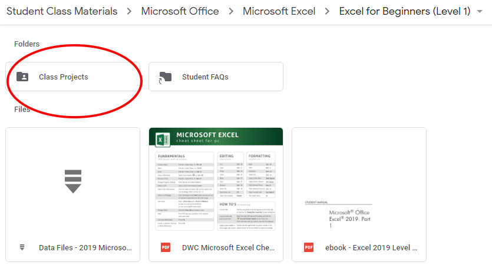
Task: Go to the Microsoft Office breadcrumb folder
Action: pos(180,11)
